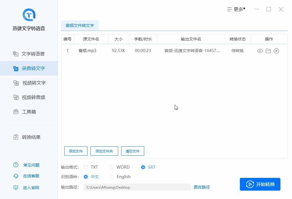Click the output path field C:\Users\Mloong\Desktop
This screenshot has width=292, height=199.
point(137,187)
